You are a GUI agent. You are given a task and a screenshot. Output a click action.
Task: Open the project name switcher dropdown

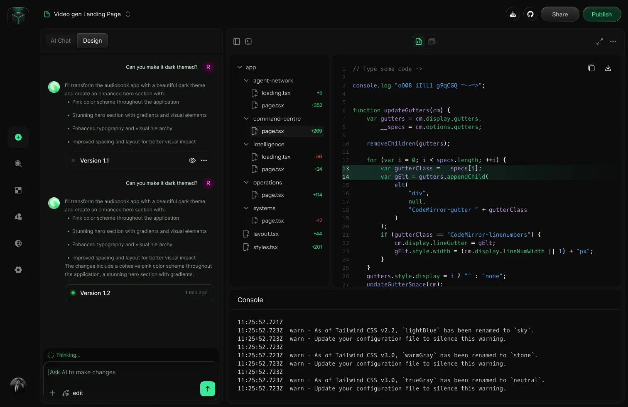click(128, 14)
